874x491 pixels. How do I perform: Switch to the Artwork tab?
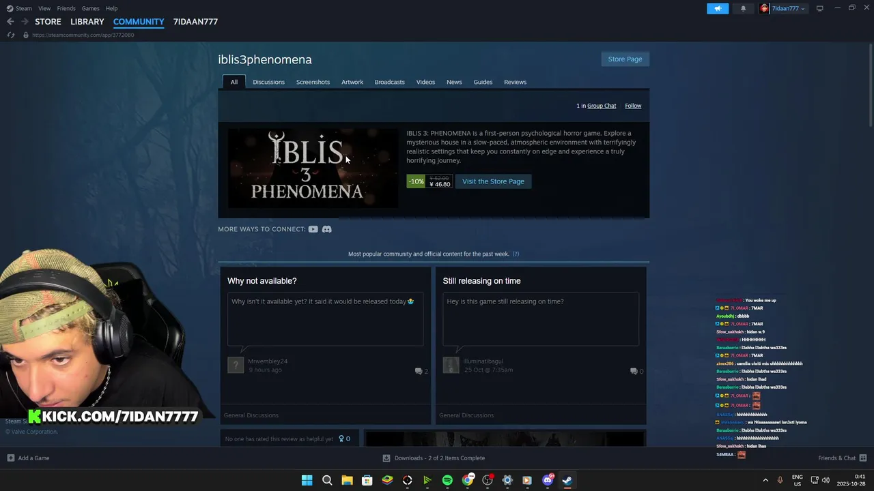352,82
